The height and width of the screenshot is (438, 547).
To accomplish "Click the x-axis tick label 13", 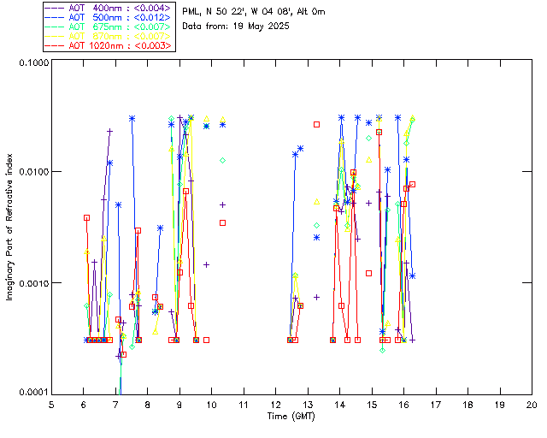I will pyautogui.click(x=308, y=405).
